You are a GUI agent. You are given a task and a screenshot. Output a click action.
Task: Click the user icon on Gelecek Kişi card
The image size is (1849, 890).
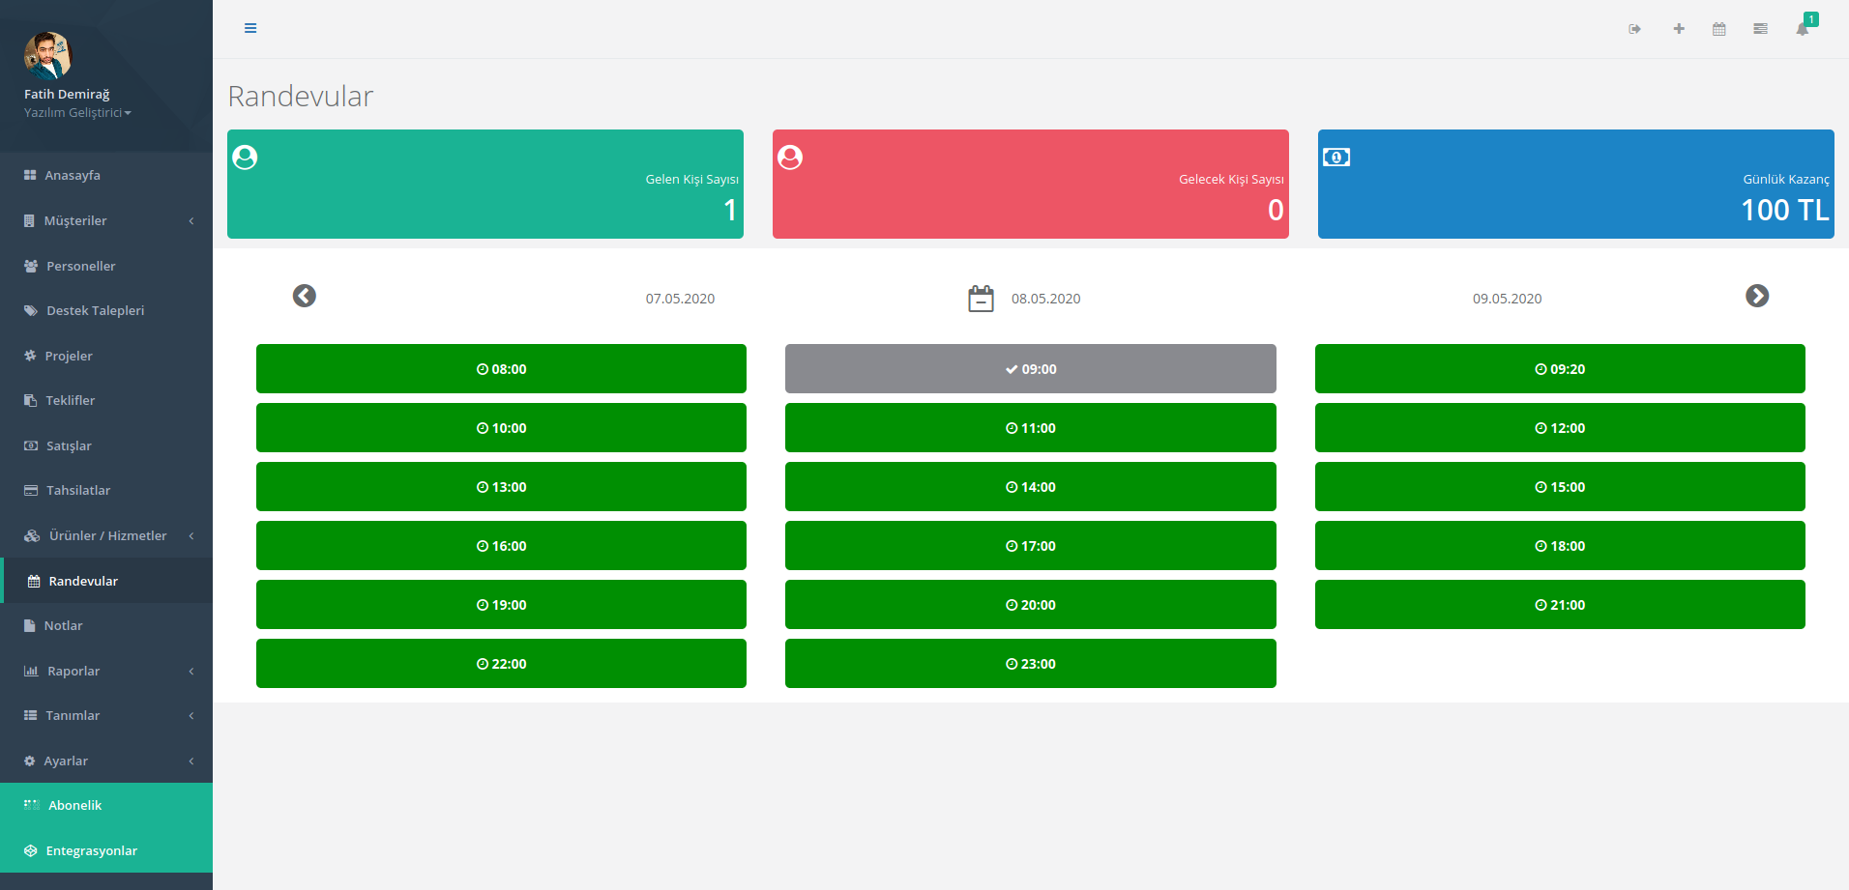[790, 158]
